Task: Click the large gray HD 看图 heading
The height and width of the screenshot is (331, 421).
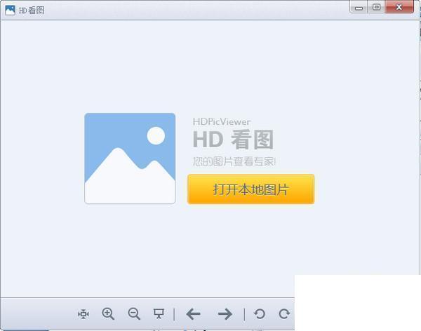Action: coord(233,140)
